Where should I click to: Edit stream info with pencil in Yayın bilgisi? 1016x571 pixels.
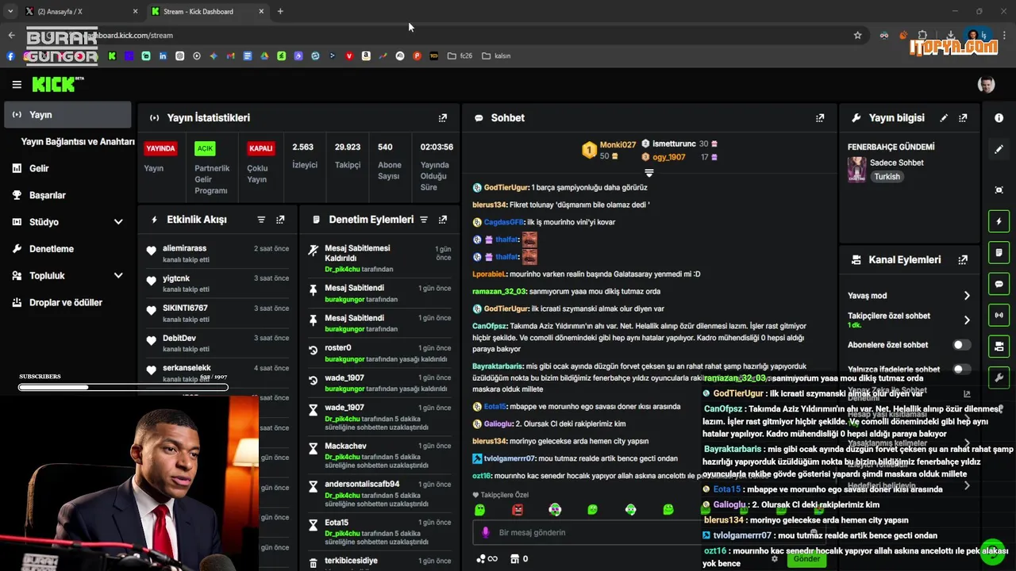click(x=944, y=117)
